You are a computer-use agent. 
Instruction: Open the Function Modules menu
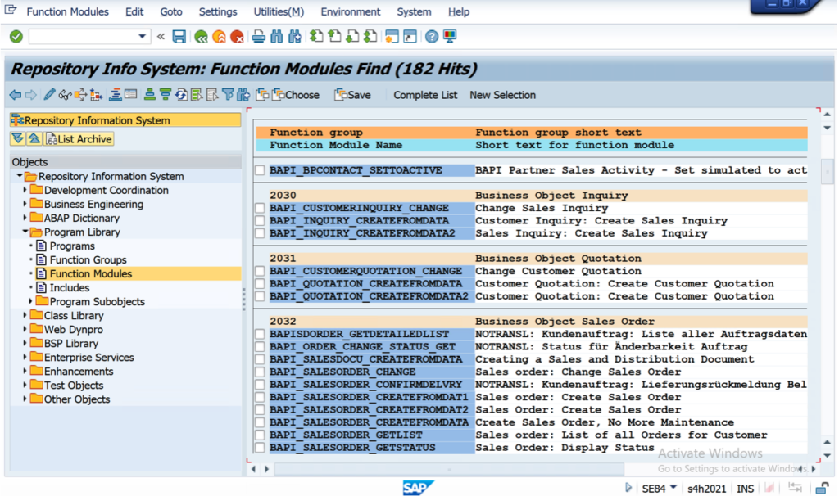click(67, 11)
